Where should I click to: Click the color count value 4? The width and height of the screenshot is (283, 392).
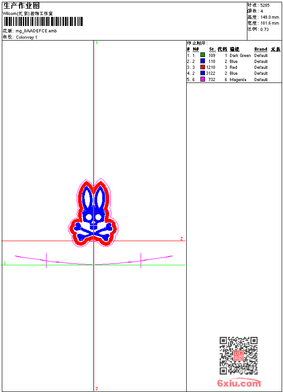pos(262,11)
